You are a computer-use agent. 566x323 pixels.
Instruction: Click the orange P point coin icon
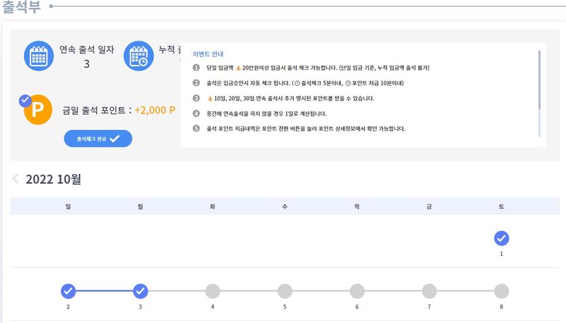click(x=38, y=110)
